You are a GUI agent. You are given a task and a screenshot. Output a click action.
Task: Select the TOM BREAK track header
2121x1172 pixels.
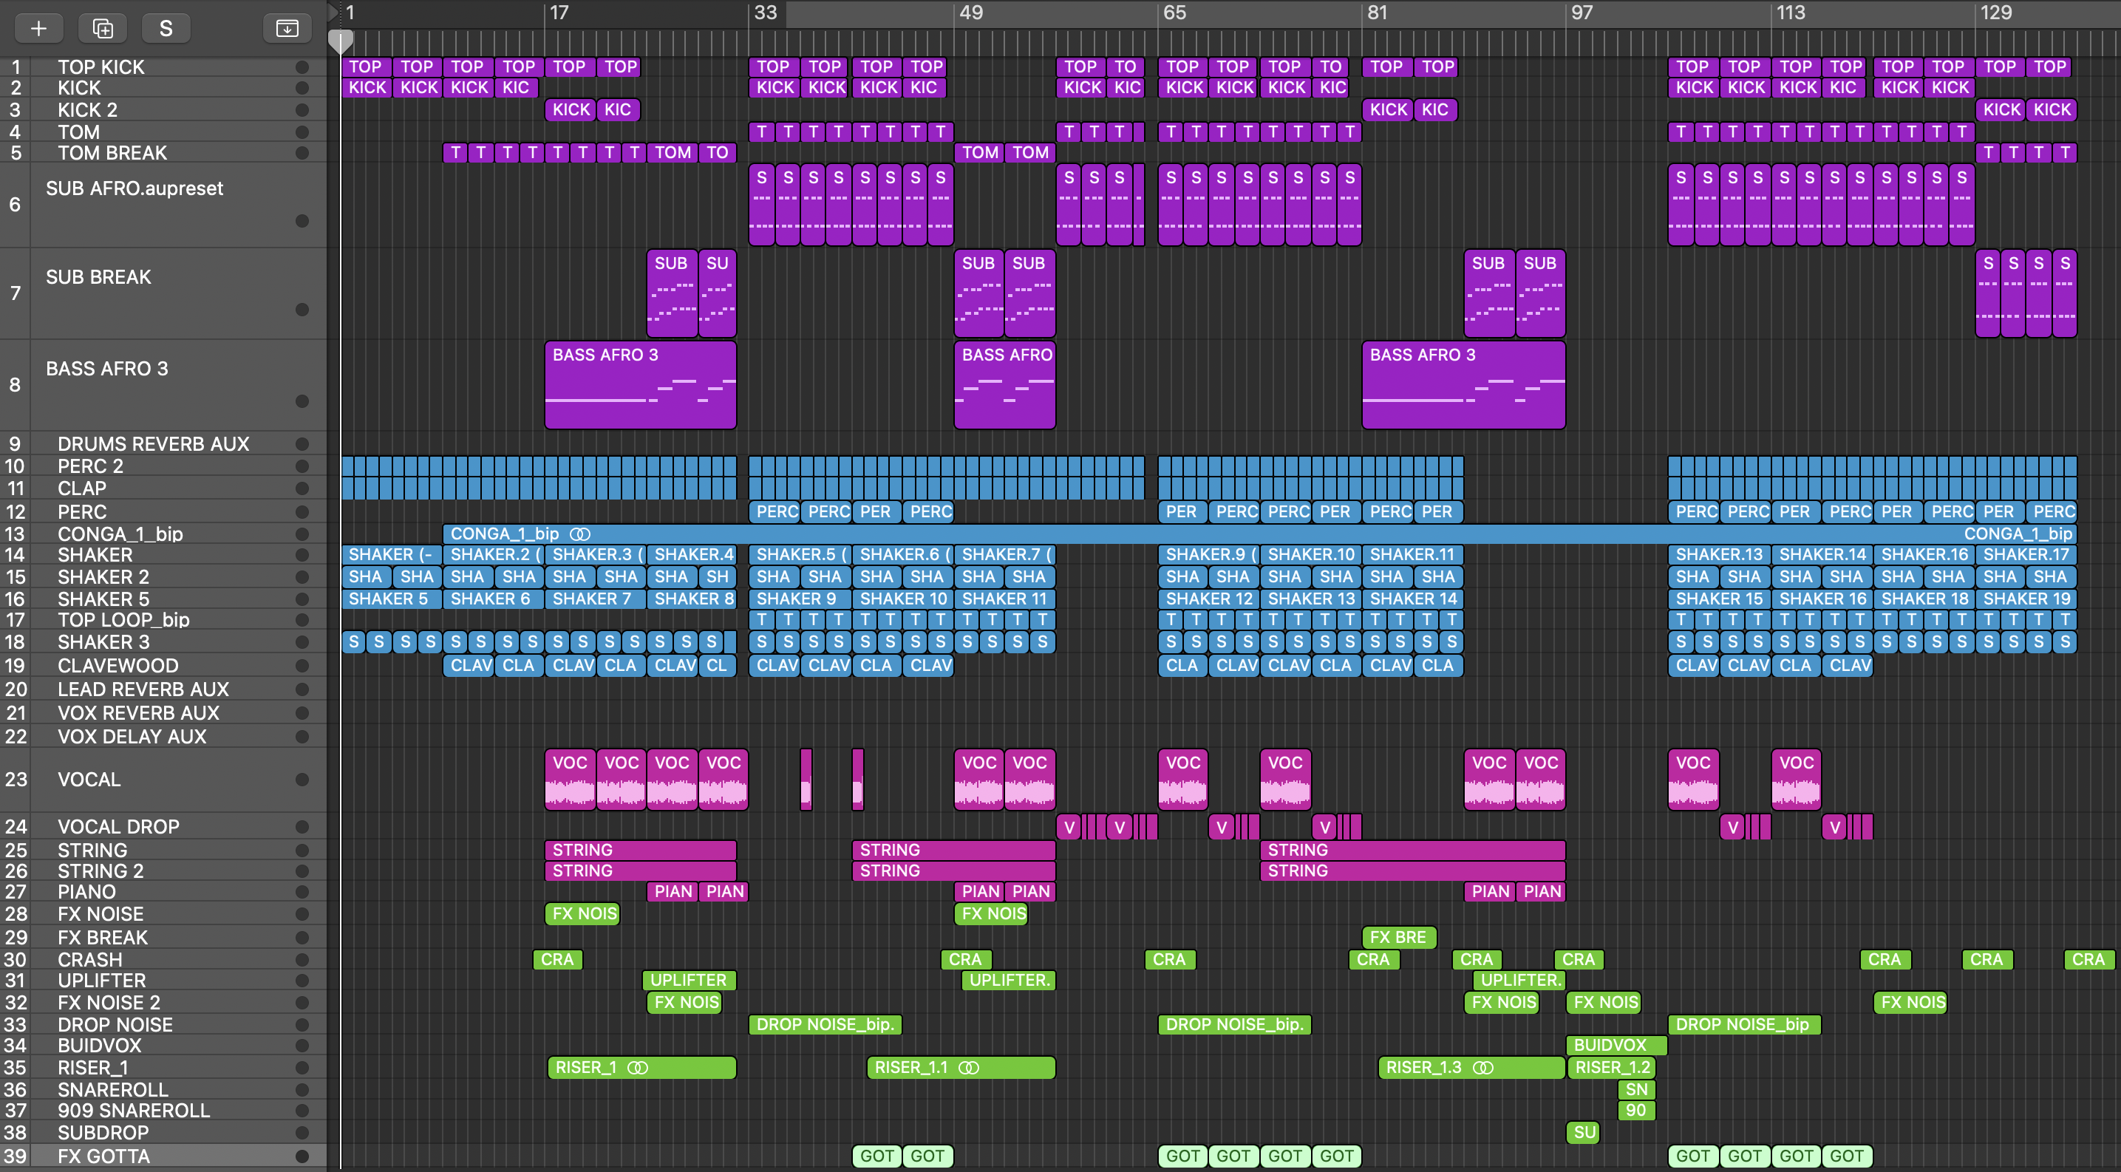(x=163, y=152)
